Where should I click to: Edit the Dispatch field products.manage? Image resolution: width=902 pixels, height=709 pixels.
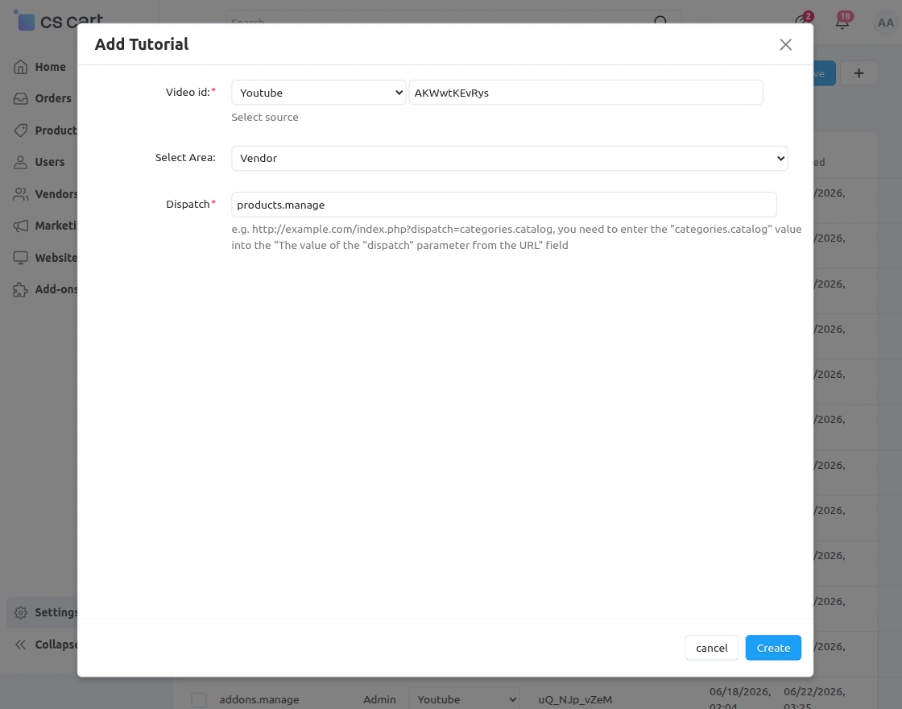tap(504, 205)
